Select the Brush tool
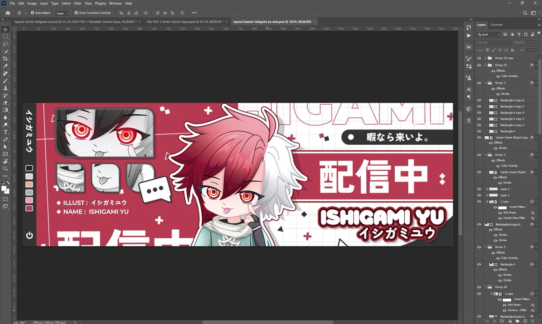Viewport: 542px width, 324px height. click(5, 81)
